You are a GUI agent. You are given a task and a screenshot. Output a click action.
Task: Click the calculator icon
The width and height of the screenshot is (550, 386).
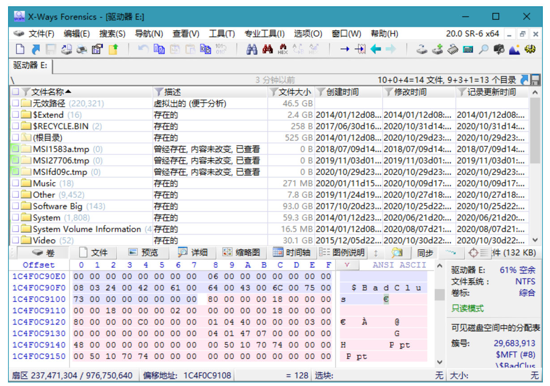click(x=468, y=50)
